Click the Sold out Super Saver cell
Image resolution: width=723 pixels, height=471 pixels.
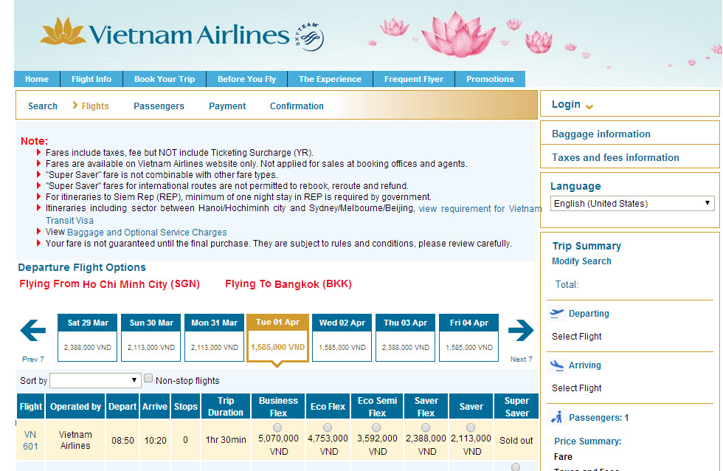pyautogui.click(x=516, y=441)
